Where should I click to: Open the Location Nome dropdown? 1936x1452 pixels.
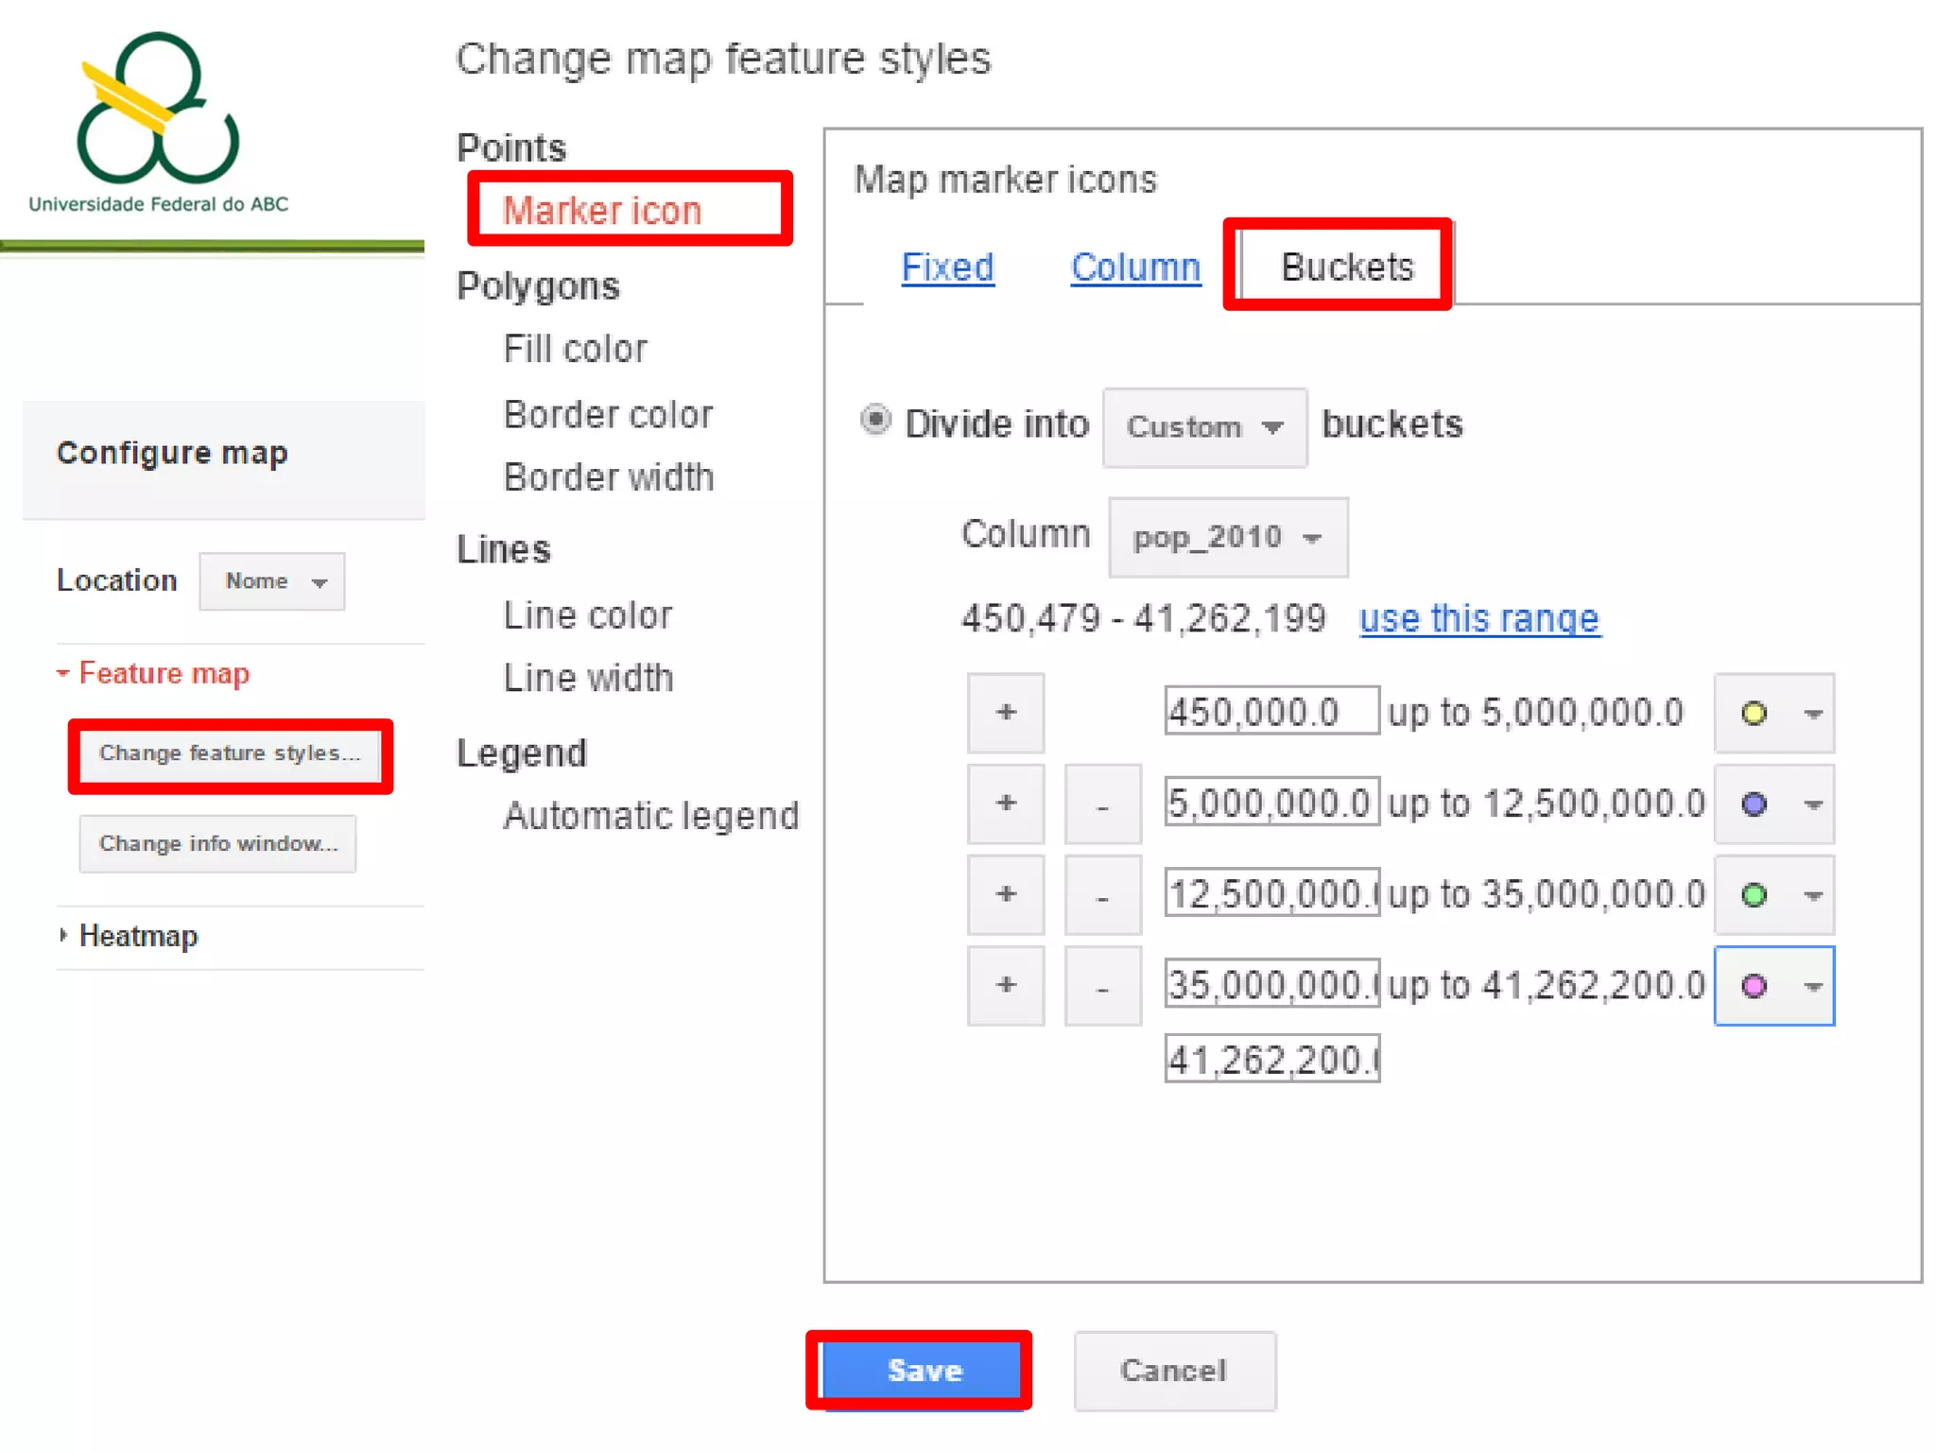(x=272, y=581)
